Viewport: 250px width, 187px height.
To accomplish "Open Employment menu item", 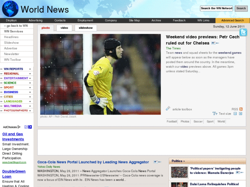I will click(x=85, y=20).
